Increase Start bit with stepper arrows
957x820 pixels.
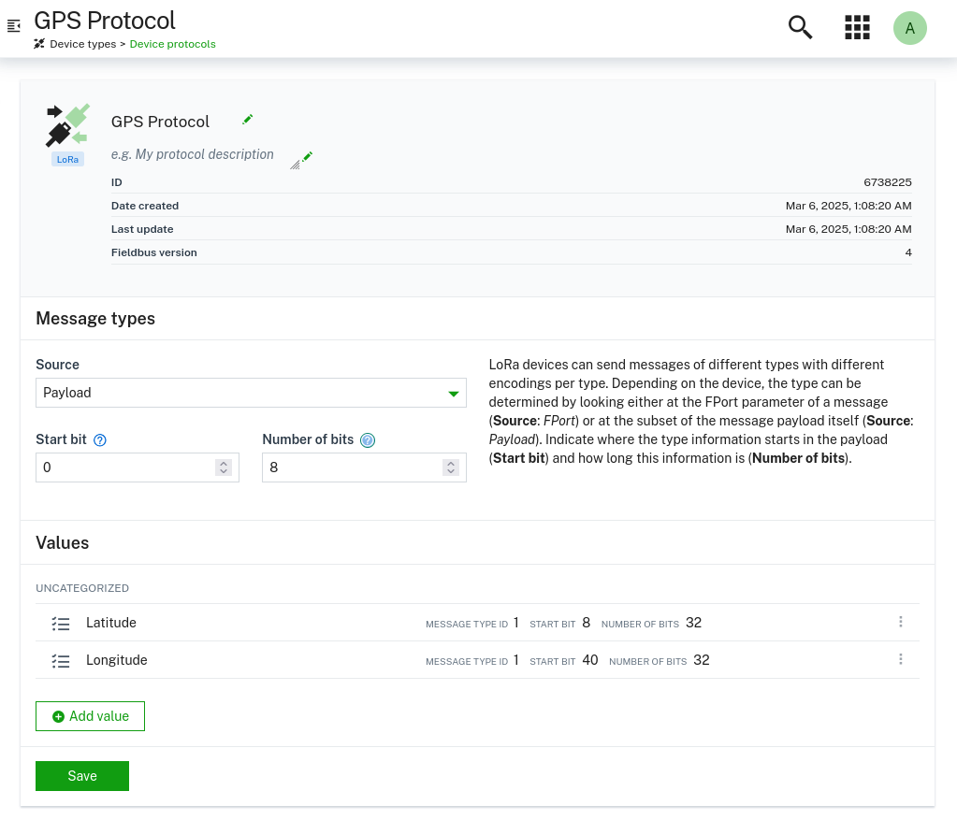click(x=223, y=462)
